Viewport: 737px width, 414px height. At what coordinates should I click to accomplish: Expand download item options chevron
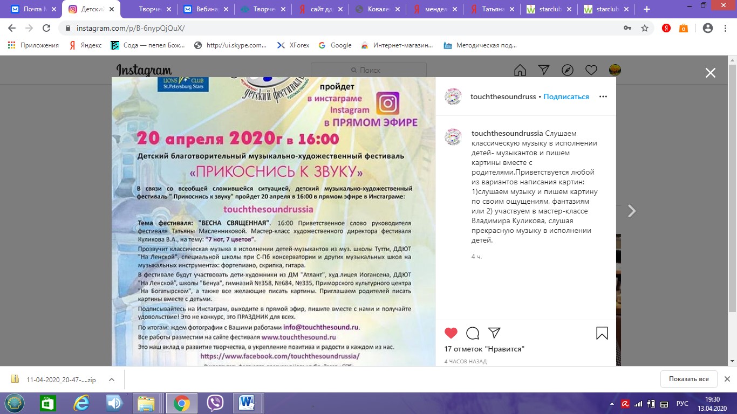point(112,379)
